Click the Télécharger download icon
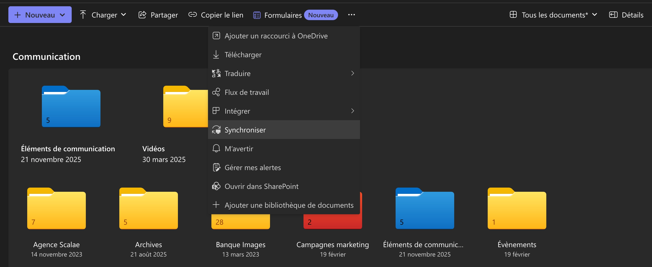Viewport: 652px width, 267px height. coord(216,55)
